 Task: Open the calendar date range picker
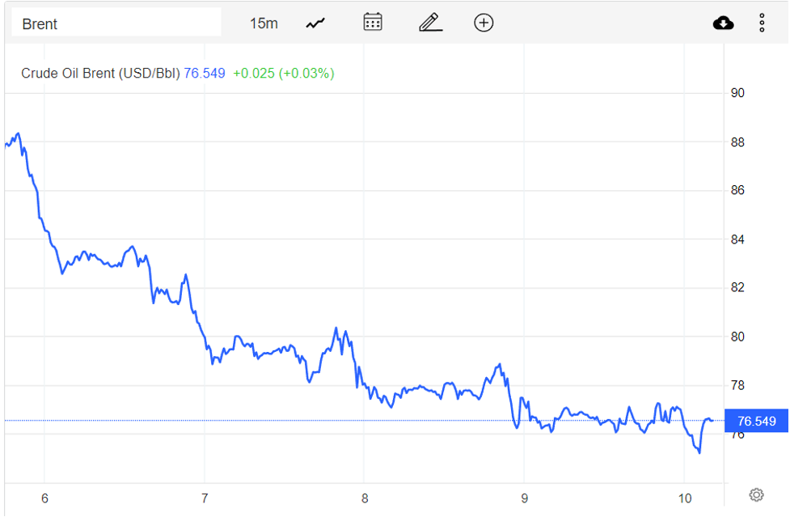coord(373,23)
